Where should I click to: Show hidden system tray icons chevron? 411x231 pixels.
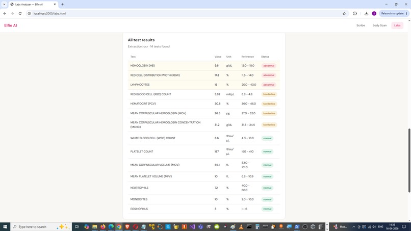(x=353, y=227)
